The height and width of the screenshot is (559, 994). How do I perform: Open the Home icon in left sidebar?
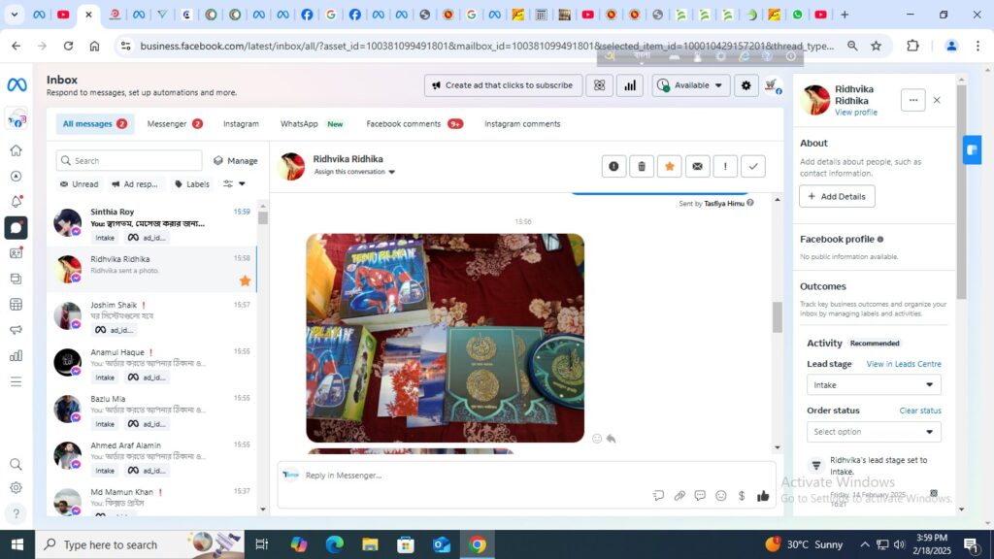coord(16,150)
